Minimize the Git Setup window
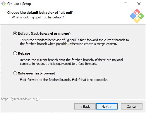The width and height of the screenshot is (146, 113). click(x=112, y=4)
